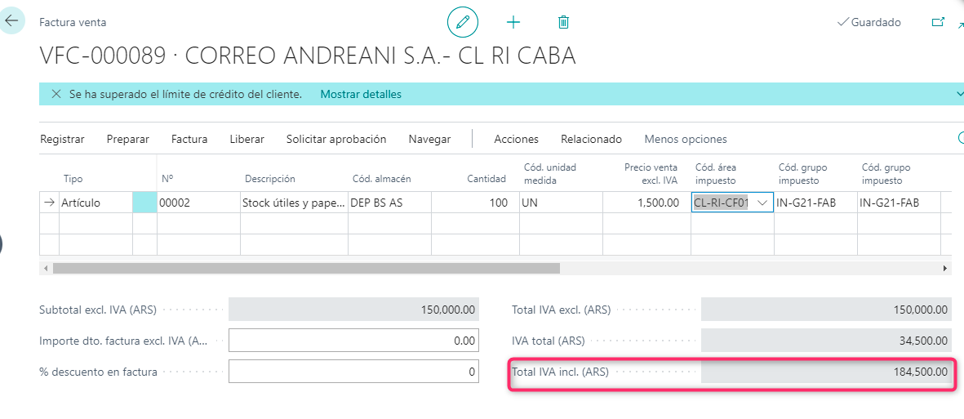This screenshot has height=419, width=964.
Task: Open the Mostrar detalles link
Action: [361, 94]
